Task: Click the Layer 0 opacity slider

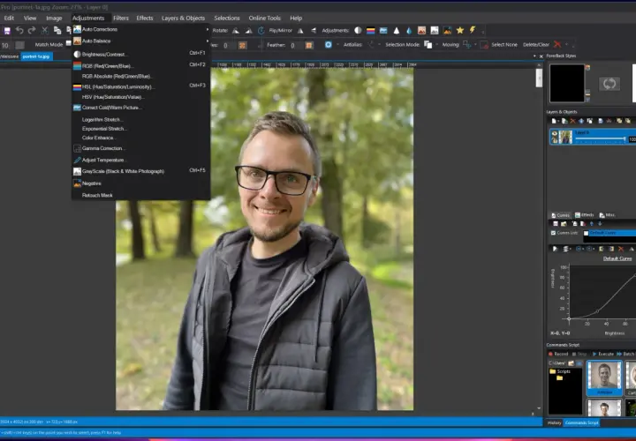Action: [x=601, y=138]
